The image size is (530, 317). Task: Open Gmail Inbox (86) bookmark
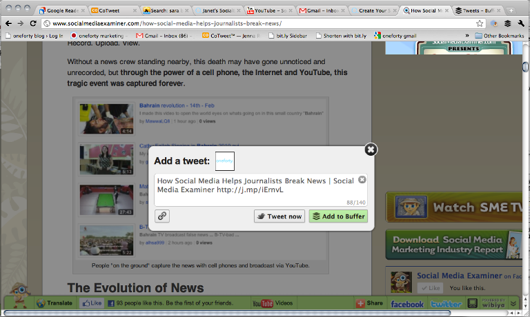pos(164,35)
